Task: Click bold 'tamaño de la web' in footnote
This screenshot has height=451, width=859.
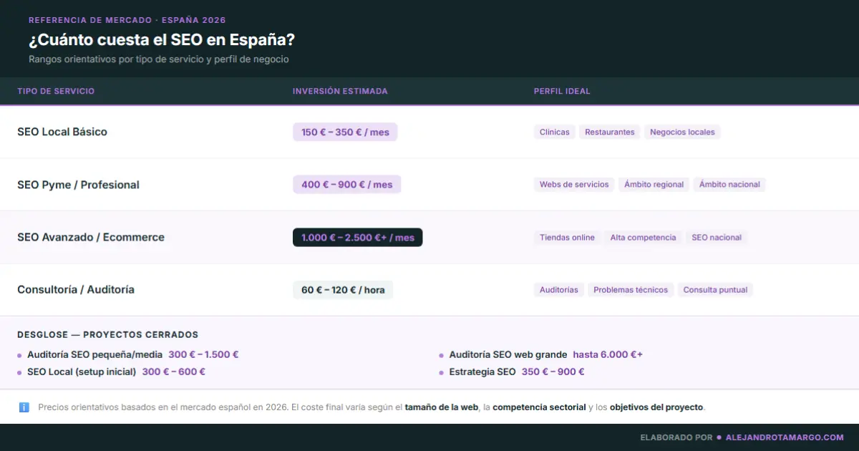Action: tap(441, 407)
